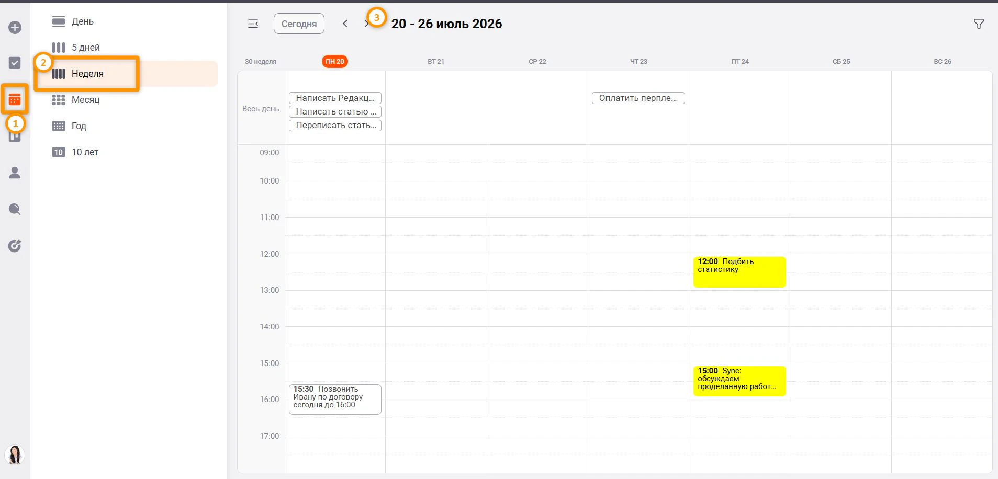Screen dimensions: 998x479
Task: Open the yellow 12:00 Подбить статистику event
Action: pyautogui.click(x=739, y=272)
